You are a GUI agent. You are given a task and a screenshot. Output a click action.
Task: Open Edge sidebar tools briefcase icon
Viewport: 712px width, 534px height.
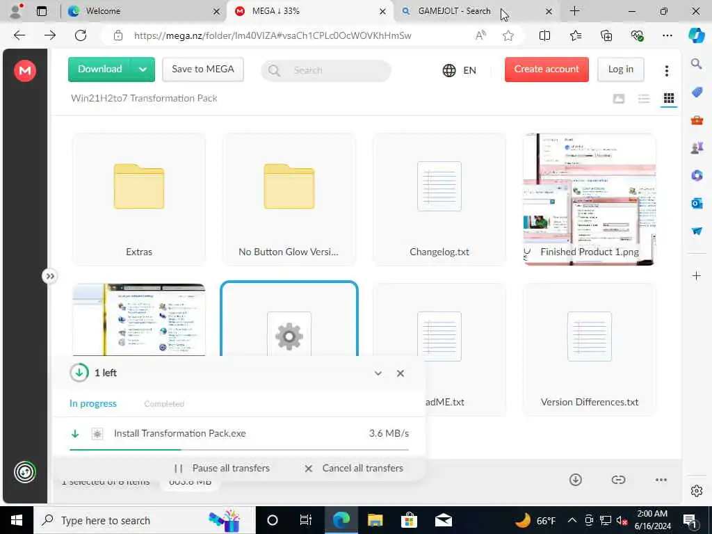point(697,120)
